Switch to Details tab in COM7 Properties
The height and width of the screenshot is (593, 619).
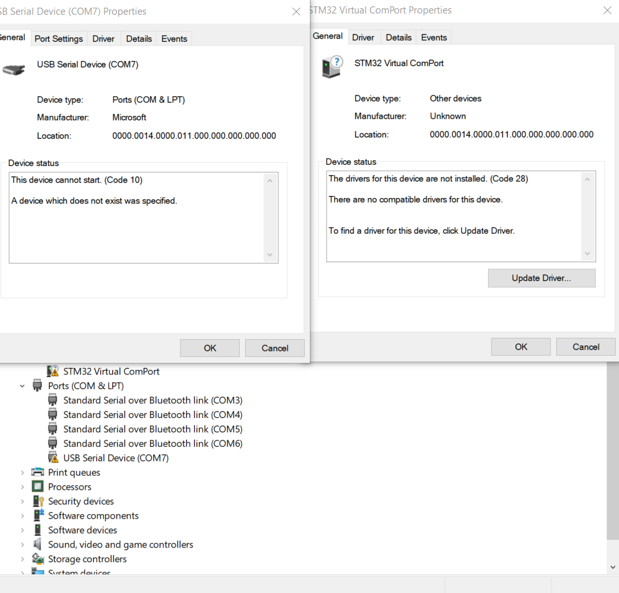click(x=139, y=38)
